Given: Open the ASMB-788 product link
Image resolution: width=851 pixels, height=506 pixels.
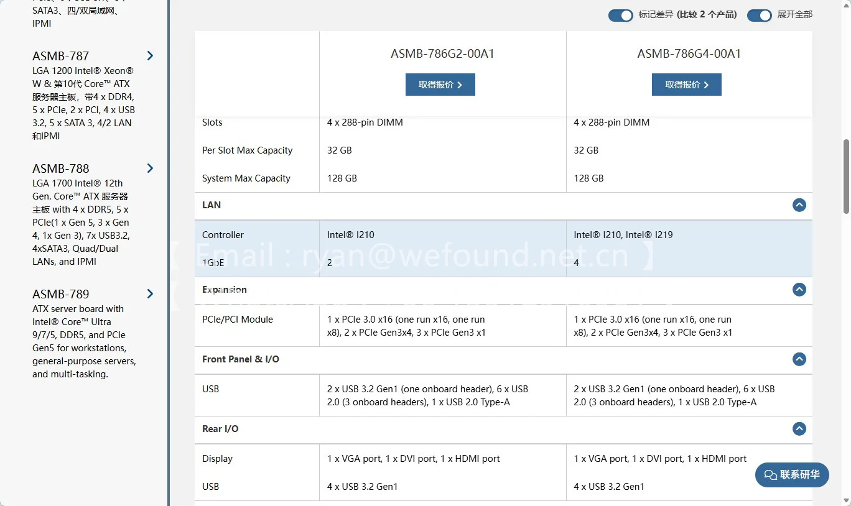Looking at the screenshot, I should click(x=61, y=168).
